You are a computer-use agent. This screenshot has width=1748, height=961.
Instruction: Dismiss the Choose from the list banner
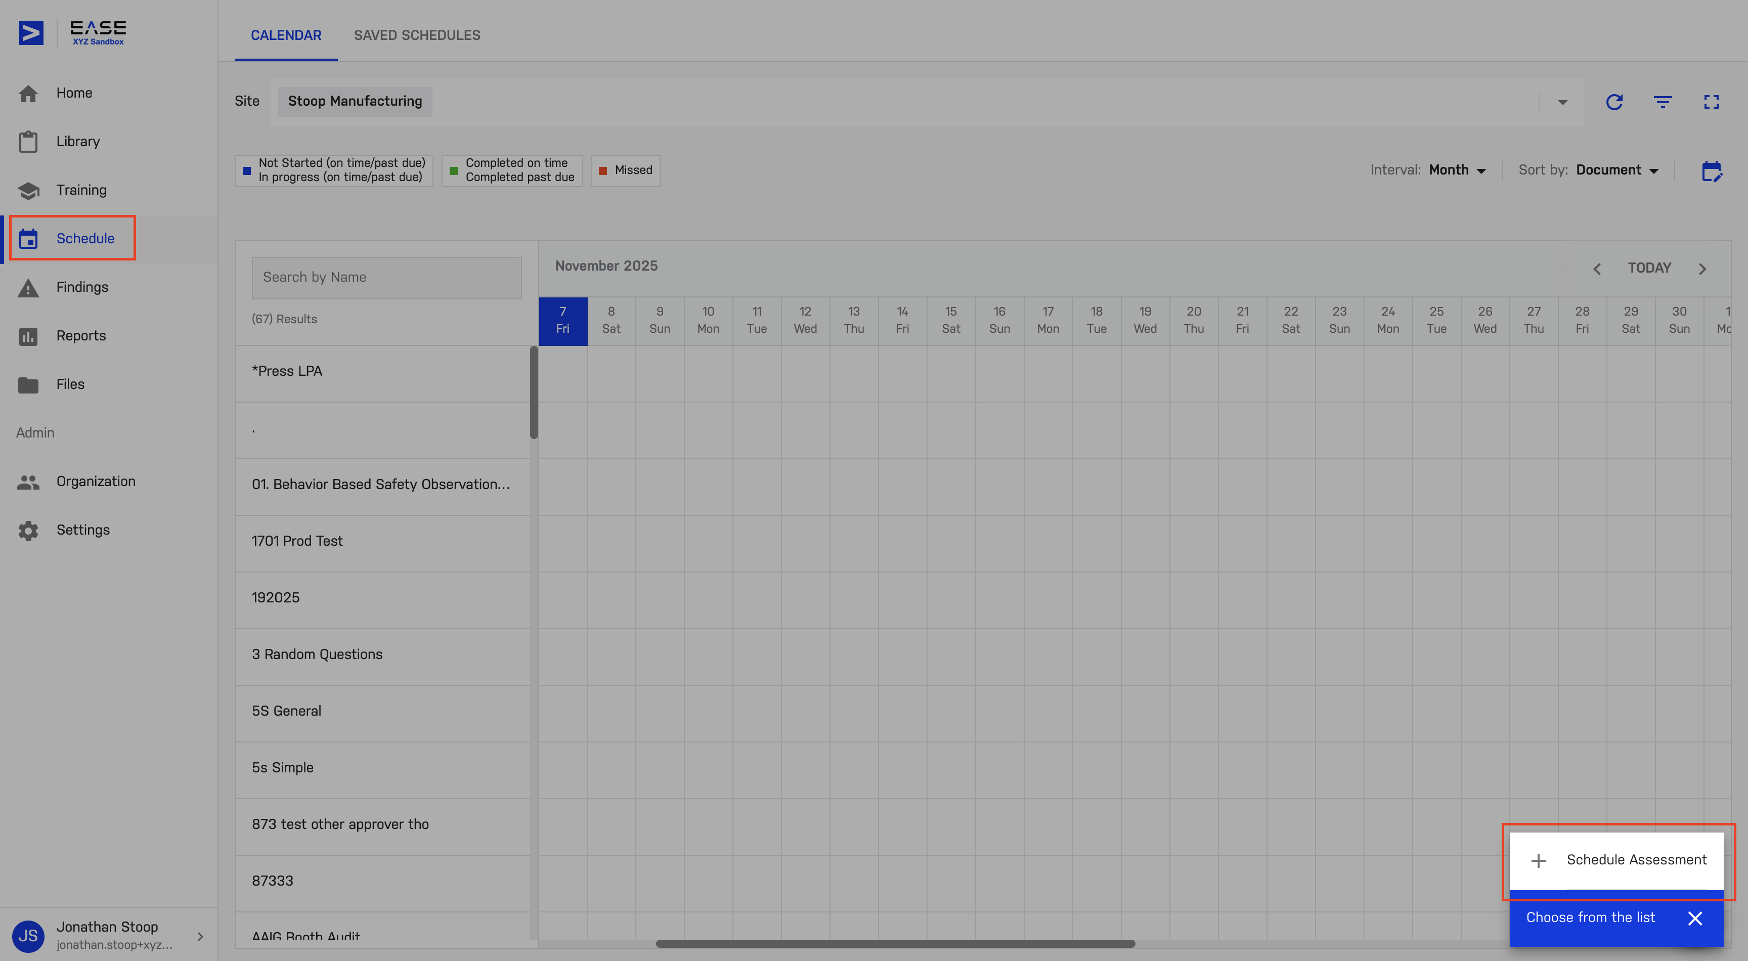1696,918
